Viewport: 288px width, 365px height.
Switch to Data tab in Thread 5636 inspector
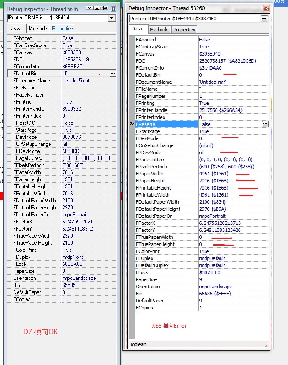point(15,28)
